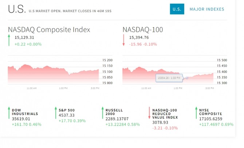244x148 pixels.
Task: Open NASDAQ-100 Reduced Value Index link
Action: coord(165,113)
